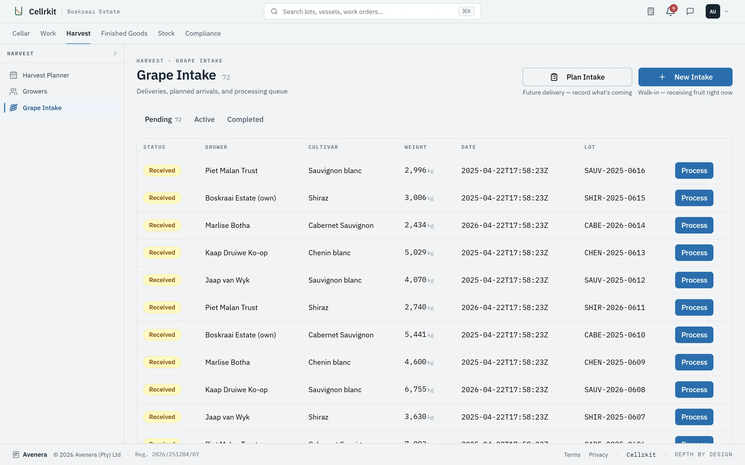Click the Plan Intake button
The image size is (745, 465).
pos(577,77)
